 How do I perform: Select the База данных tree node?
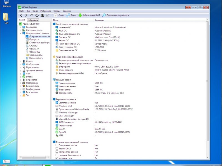(32, 92)
